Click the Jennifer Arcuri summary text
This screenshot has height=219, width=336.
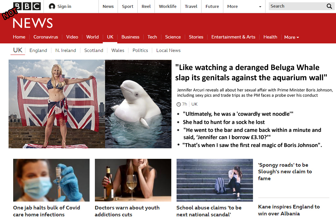coord(255,93)
